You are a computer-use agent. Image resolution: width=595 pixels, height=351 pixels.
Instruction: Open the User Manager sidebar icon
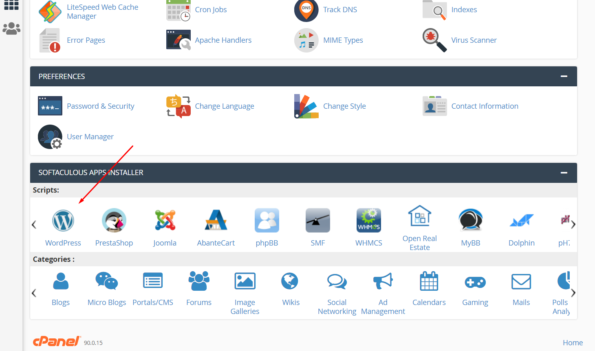pyautogui.click(x=11, y=29)
